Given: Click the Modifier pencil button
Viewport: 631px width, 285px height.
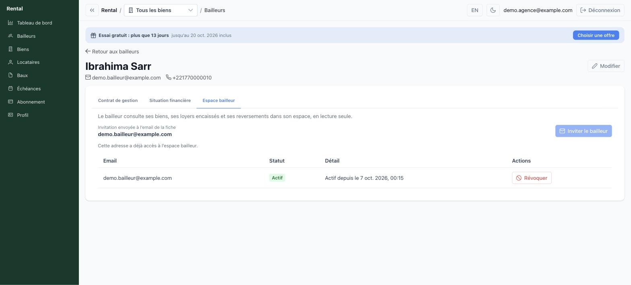Looking at the screenshot, I should pos(606,66).
